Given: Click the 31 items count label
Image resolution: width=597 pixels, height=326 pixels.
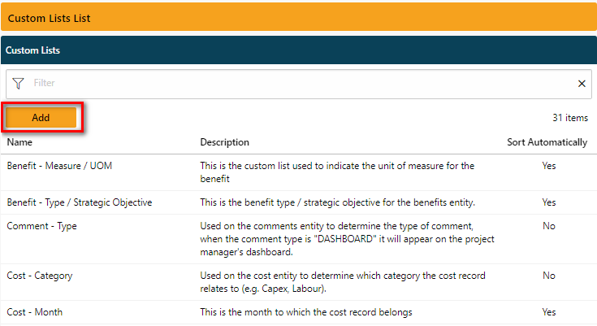Looking at the screenshot, I should (570, 118).
